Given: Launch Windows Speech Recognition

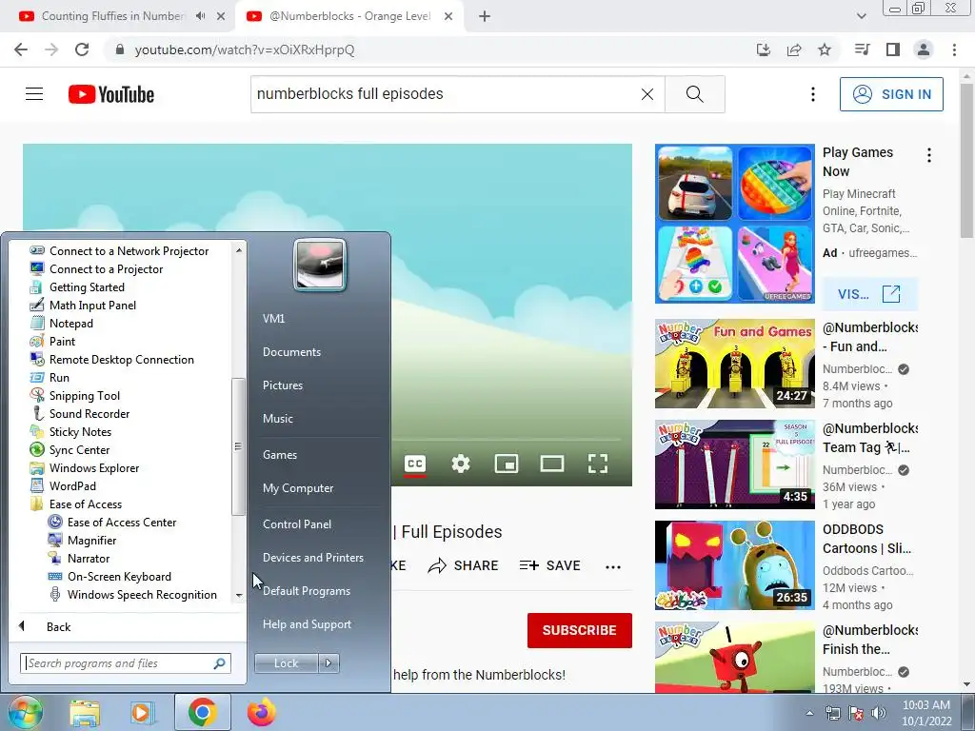Looking at the screenshot, I should (142, 594).
